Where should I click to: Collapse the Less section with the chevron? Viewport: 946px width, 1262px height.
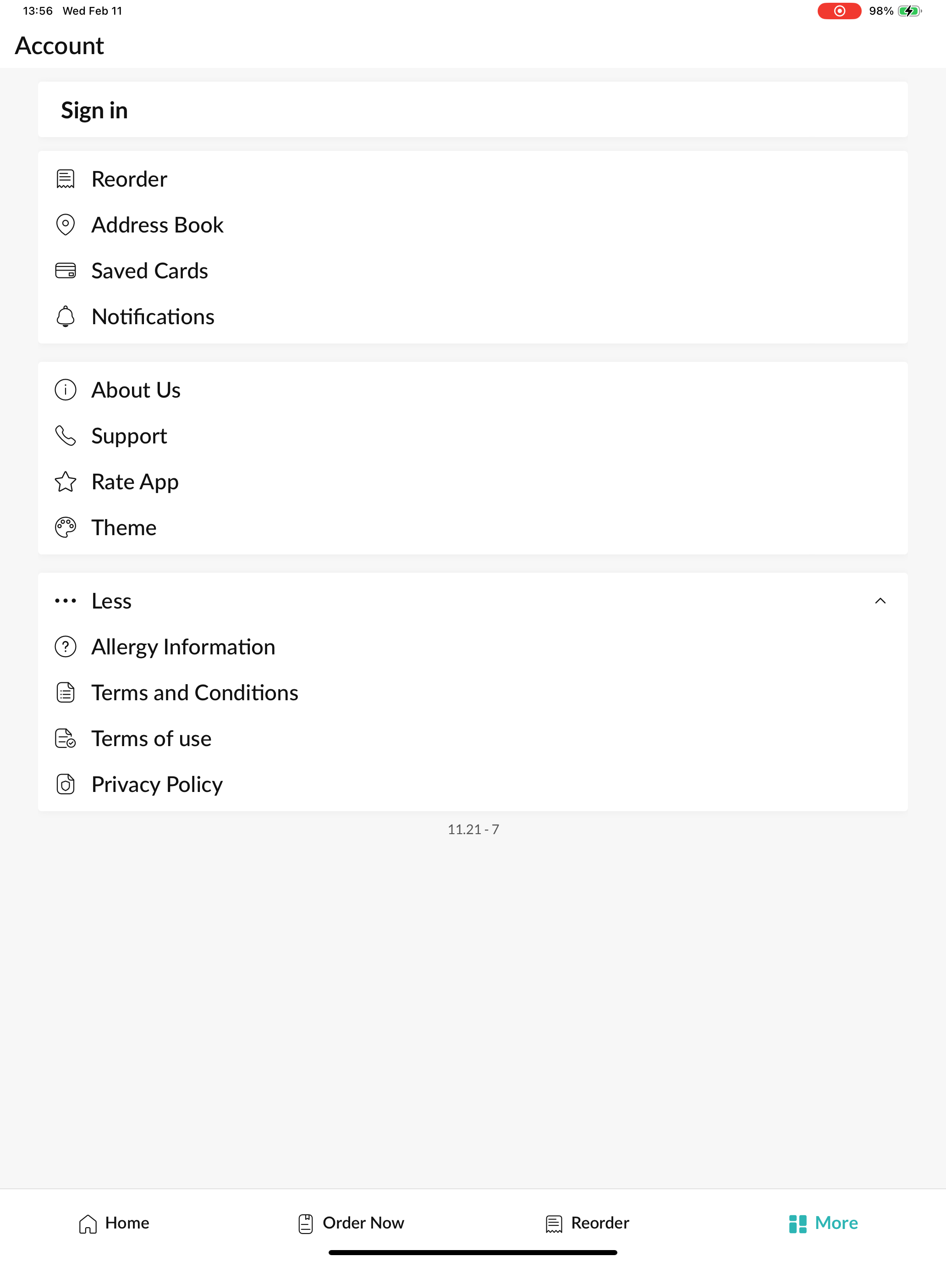pos(880,601)
